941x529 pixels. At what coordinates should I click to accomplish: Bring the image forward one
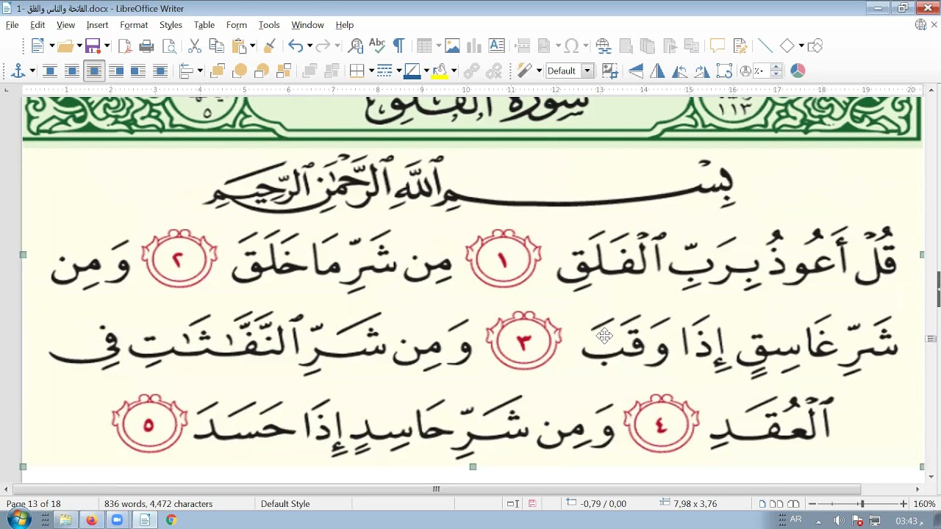(x=240, y=71)
